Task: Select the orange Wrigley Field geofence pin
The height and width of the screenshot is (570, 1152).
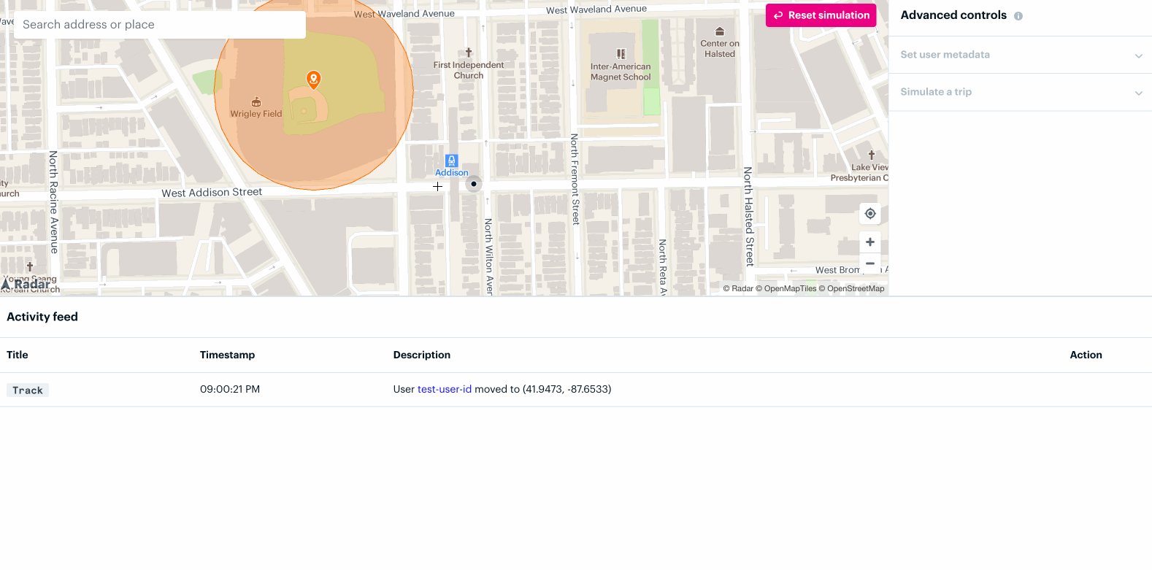Action: point(313,80)
